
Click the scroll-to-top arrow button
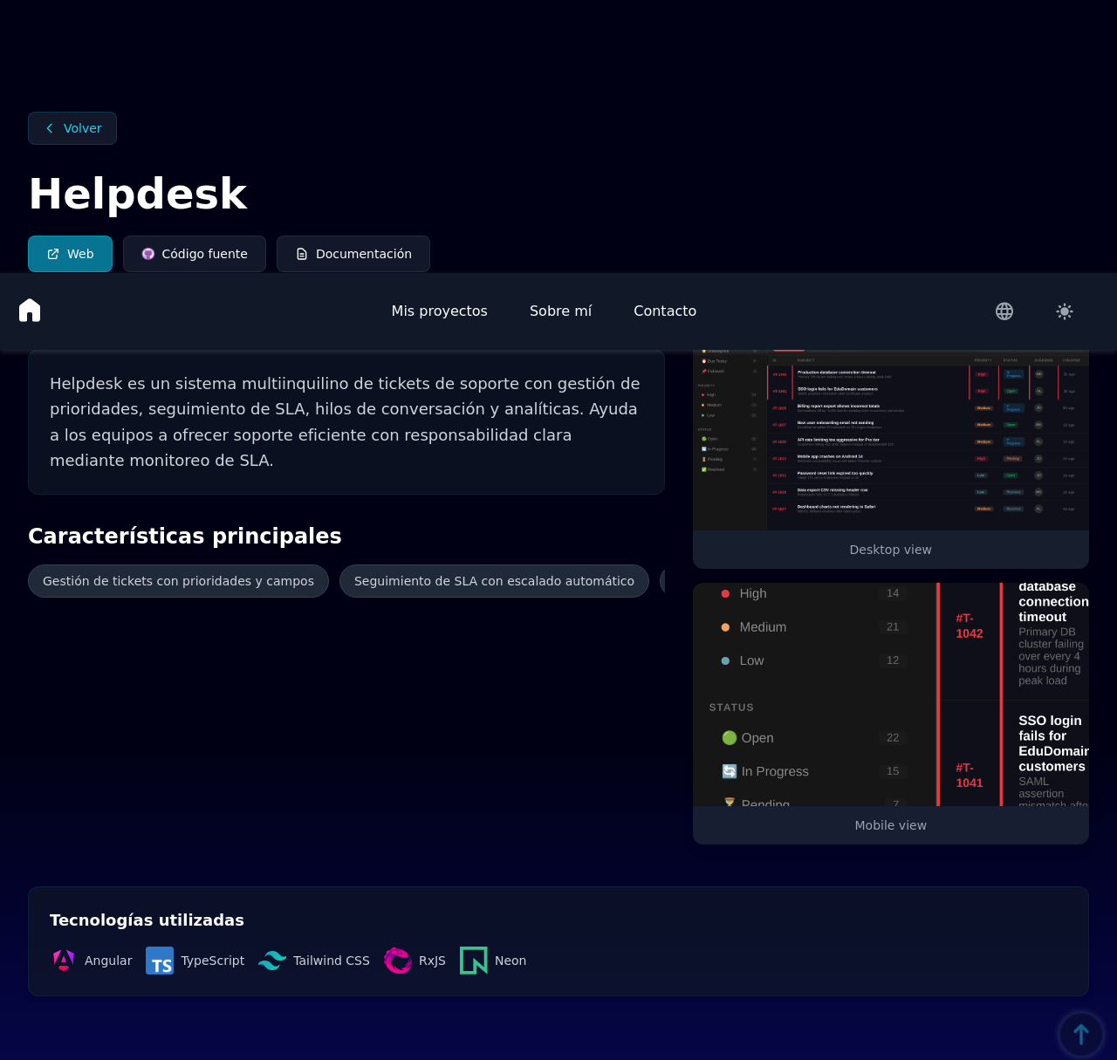1081,1035
